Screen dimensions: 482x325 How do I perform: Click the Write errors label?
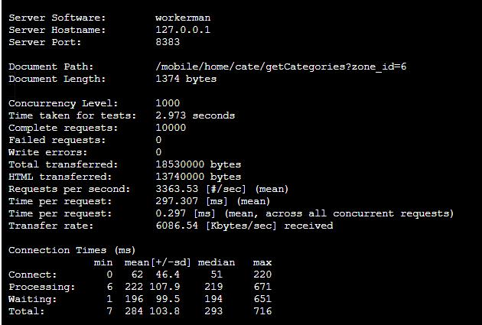tap(48, 152)
